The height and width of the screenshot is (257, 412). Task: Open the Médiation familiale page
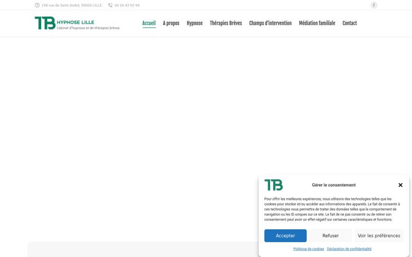coord(317,23)
